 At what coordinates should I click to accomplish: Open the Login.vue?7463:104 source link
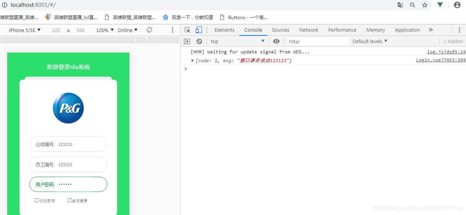click(441, 60)
